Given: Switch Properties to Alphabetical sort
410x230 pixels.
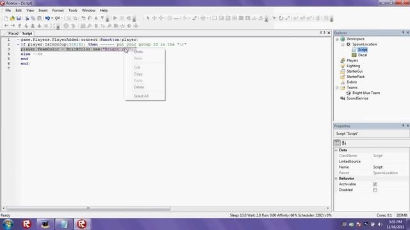Looking at the screenshot, I should point(344,143).
